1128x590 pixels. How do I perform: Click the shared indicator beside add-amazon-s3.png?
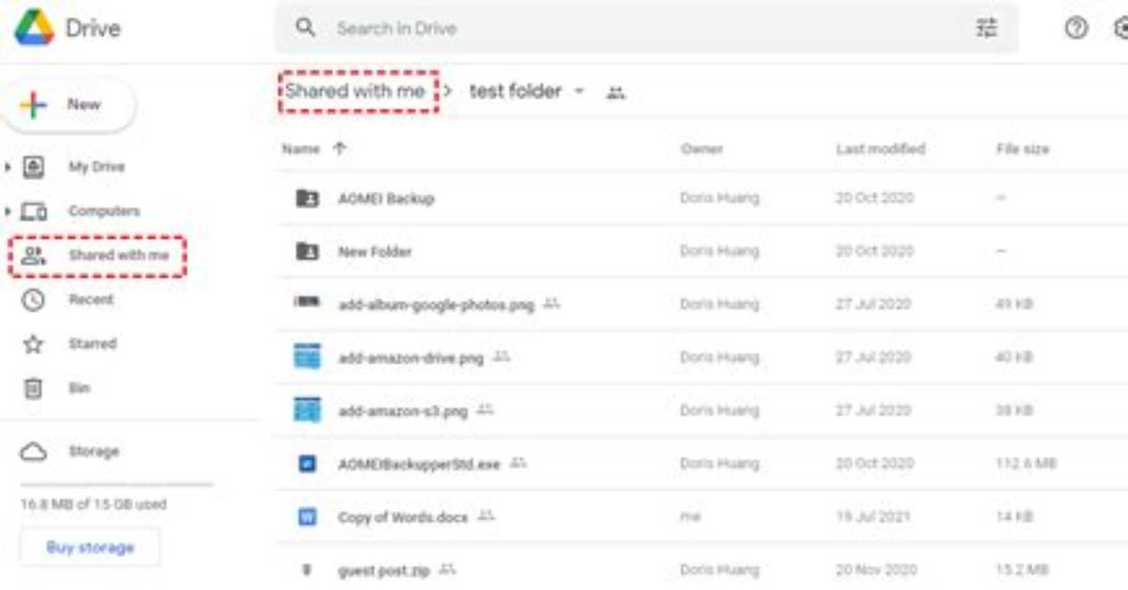[485, 410]
